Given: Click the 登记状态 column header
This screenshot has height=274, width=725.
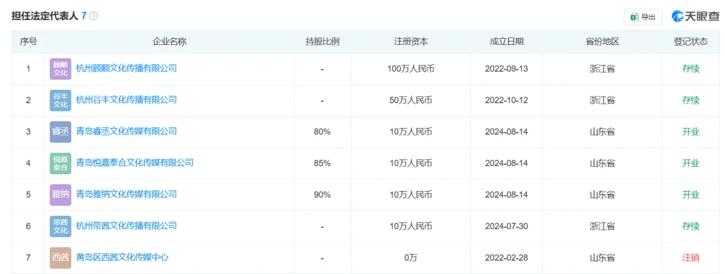Looking at the screenshot, I should (x=691, y=42).
